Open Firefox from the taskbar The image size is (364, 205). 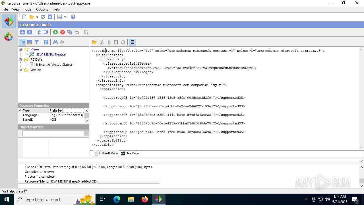click(x=145, y=199)
